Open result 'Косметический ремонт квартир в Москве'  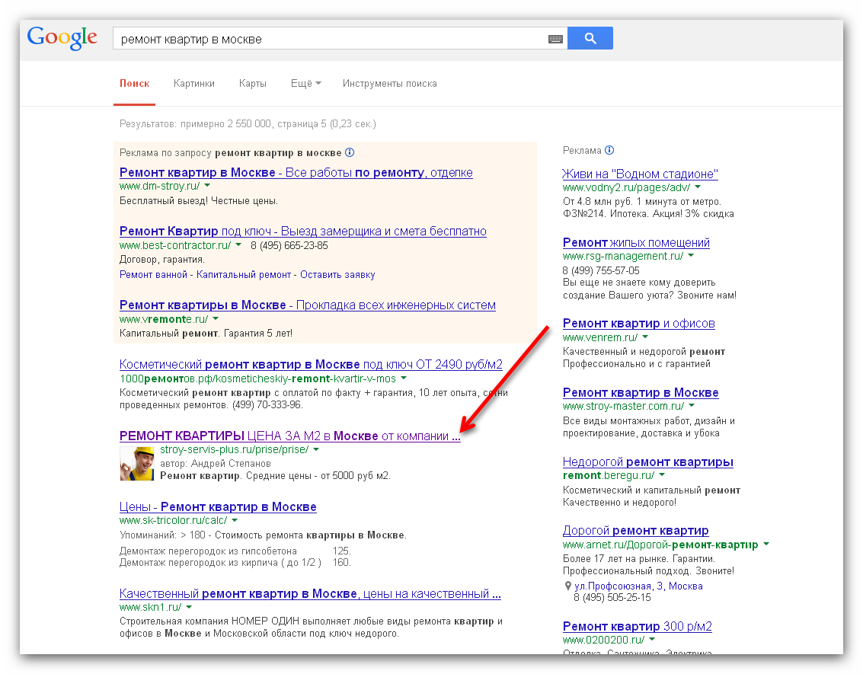(311, 364)
